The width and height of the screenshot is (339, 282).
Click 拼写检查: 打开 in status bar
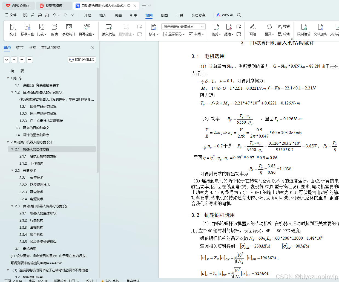pos(66,280)
